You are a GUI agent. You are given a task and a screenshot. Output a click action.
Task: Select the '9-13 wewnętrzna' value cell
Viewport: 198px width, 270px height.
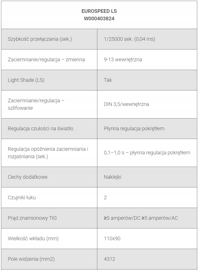(123, 59)
